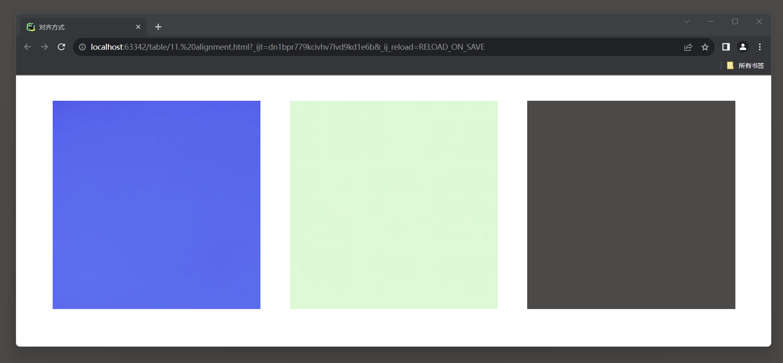783x363 pixels.
Task: Open a new tab with the plus button
Action: click(x=158, y=27)
